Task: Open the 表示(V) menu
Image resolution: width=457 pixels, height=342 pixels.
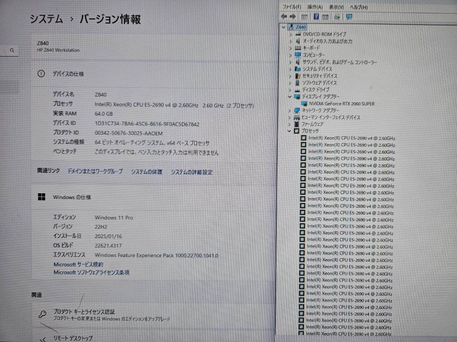Action: 336,7
